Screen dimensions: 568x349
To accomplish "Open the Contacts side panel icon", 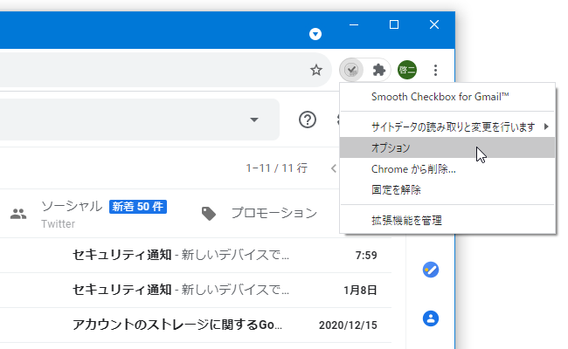I will pyautogui.click(x=431, y=318).
